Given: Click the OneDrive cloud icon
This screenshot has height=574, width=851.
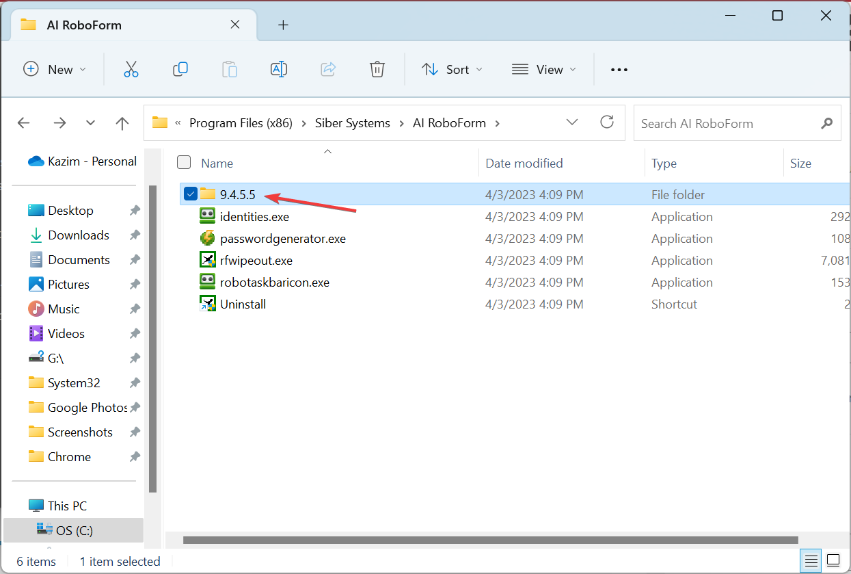Looking at the screenshot, I should (36, 161).
